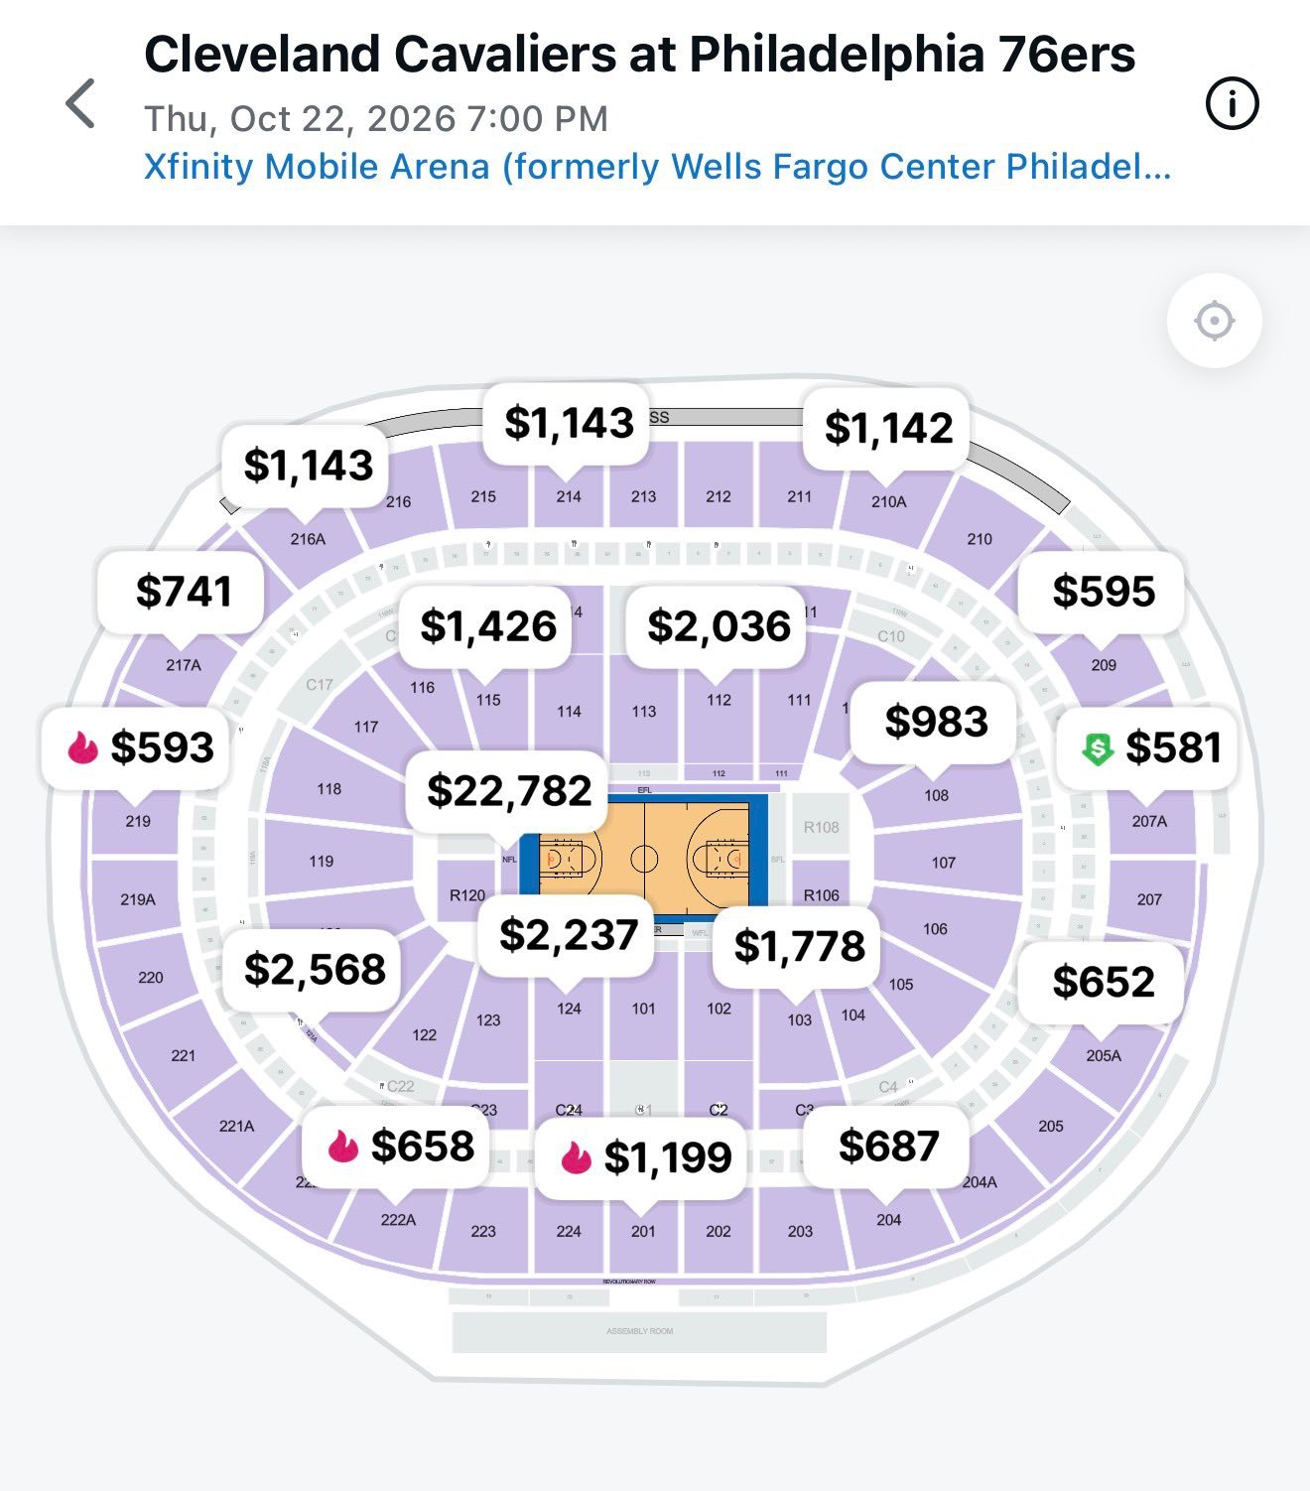Tap the back arrow icon

(x=80, y=103)
